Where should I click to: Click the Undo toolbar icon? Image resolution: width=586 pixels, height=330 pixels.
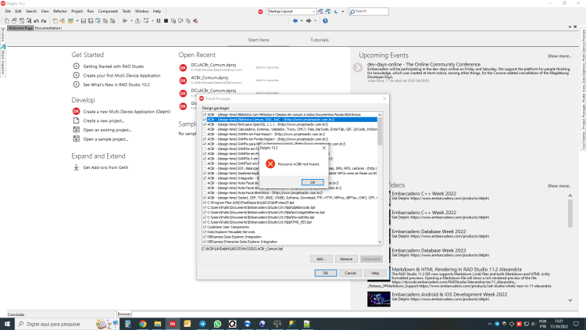[x=36, y=21]
